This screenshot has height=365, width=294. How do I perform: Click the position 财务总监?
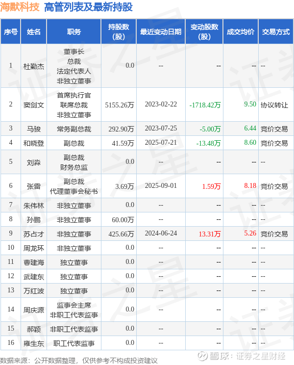(74, 167)
